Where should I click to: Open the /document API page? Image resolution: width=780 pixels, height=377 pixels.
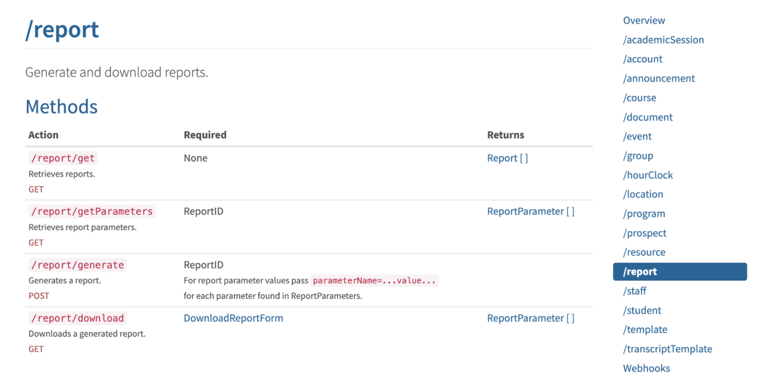[x=648, y=117]
